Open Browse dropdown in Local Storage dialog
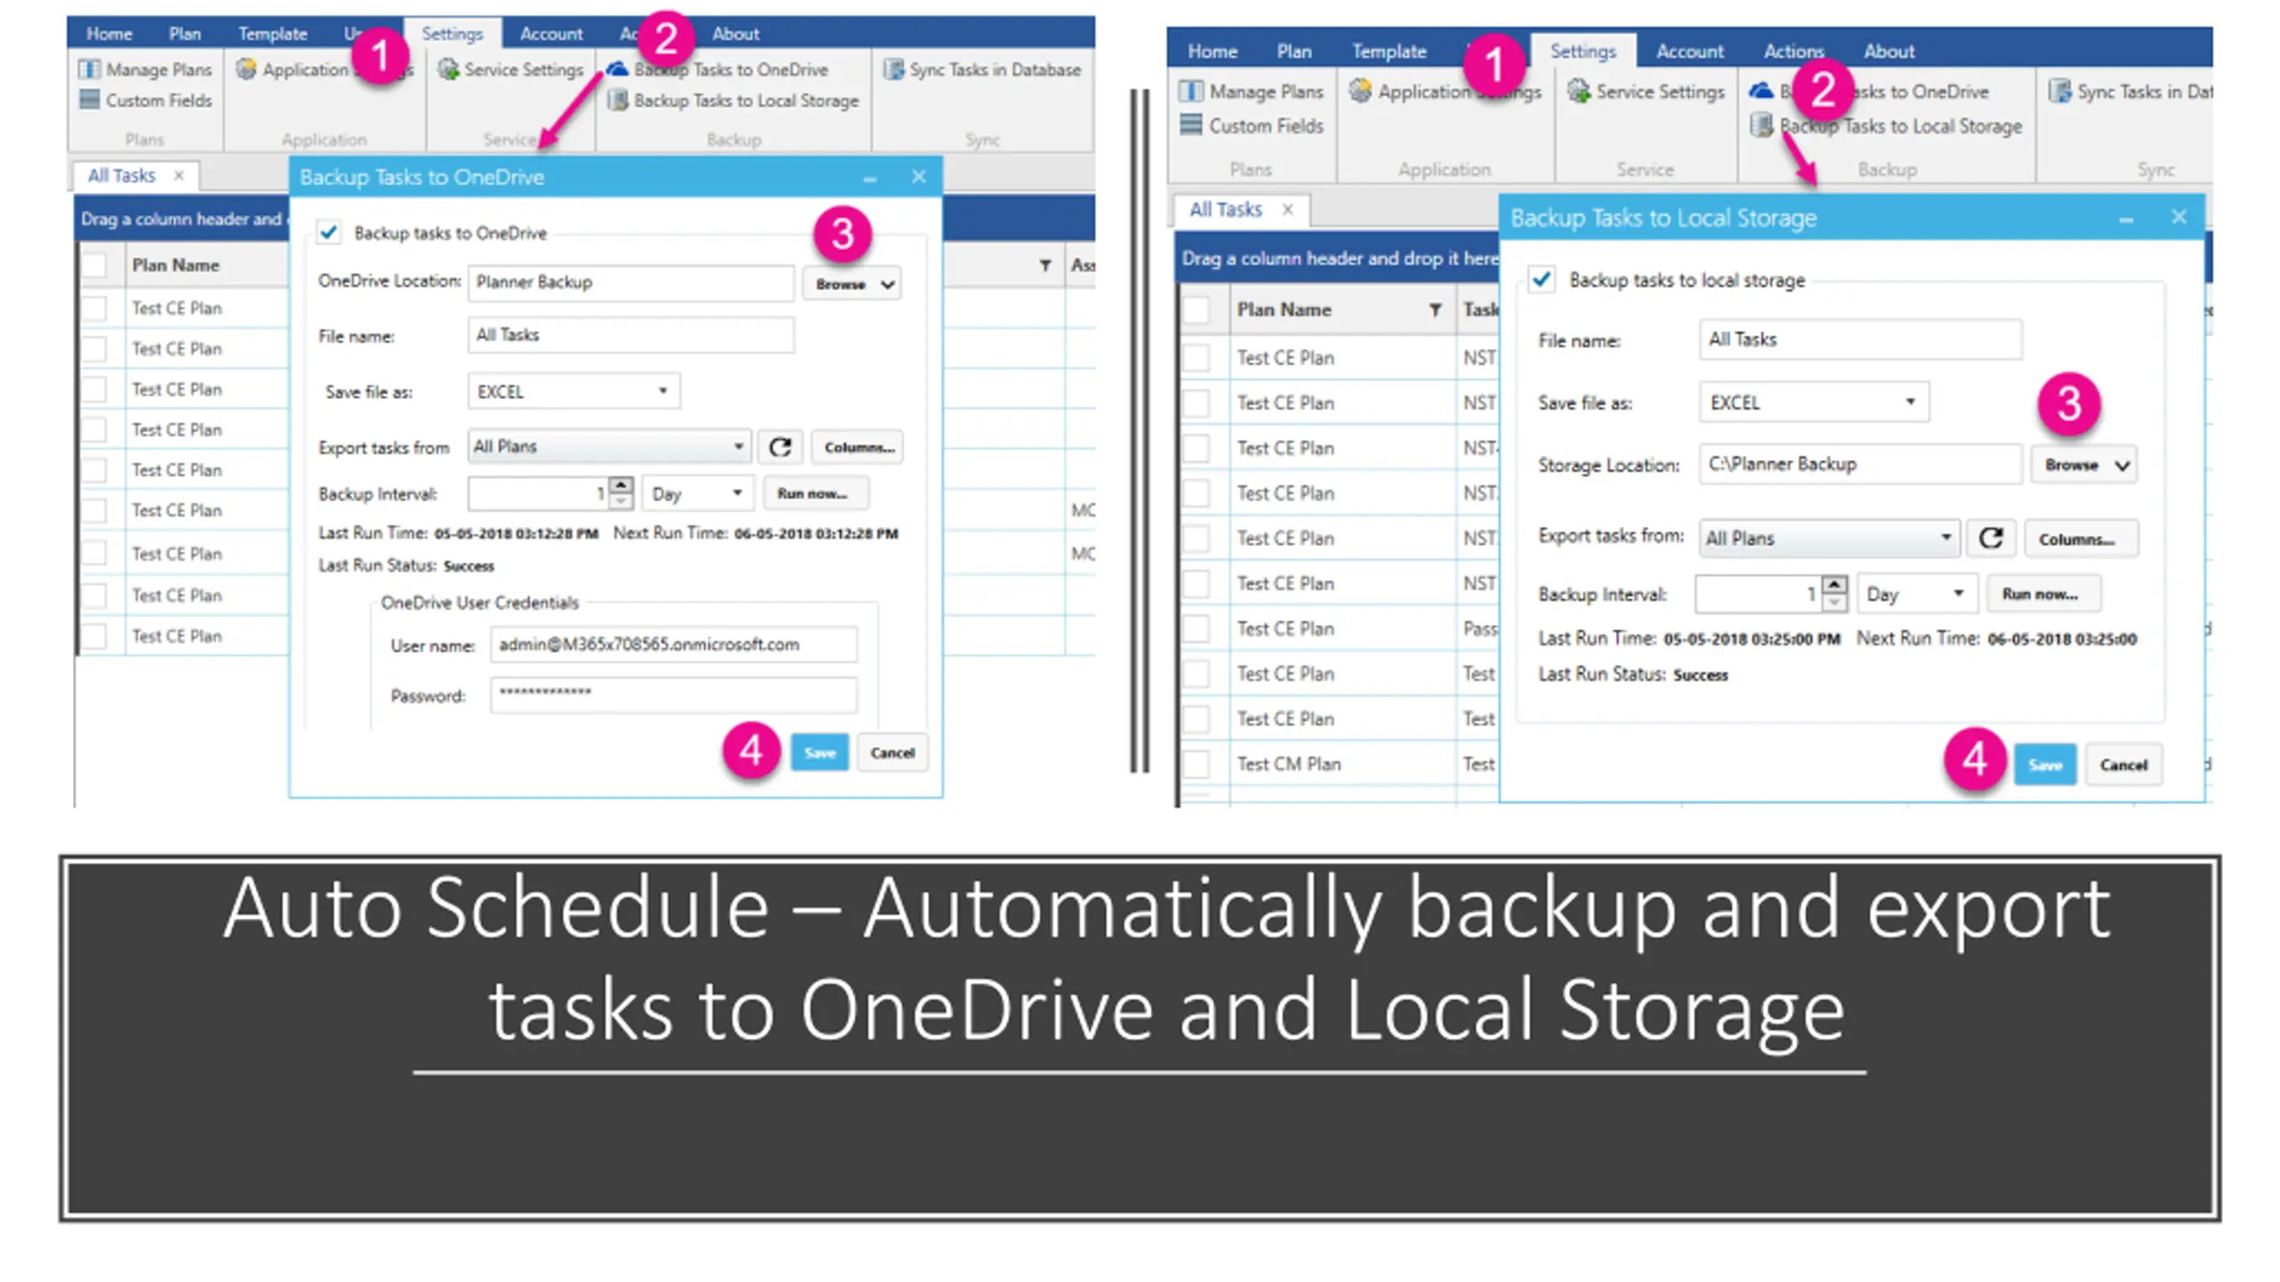This screenshot has height=1282, width=2280. tap(2083, 465)
